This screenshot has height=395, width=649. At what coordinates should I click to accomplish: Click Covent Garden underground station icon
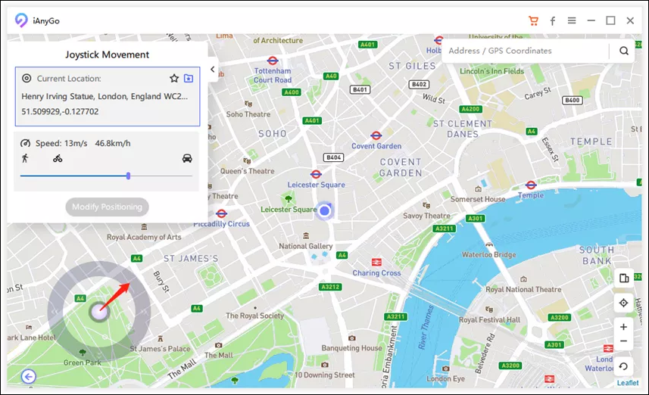coord(376,135)
